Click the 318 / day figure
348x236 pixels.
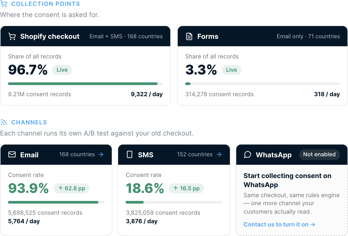(x=327, y=94)
